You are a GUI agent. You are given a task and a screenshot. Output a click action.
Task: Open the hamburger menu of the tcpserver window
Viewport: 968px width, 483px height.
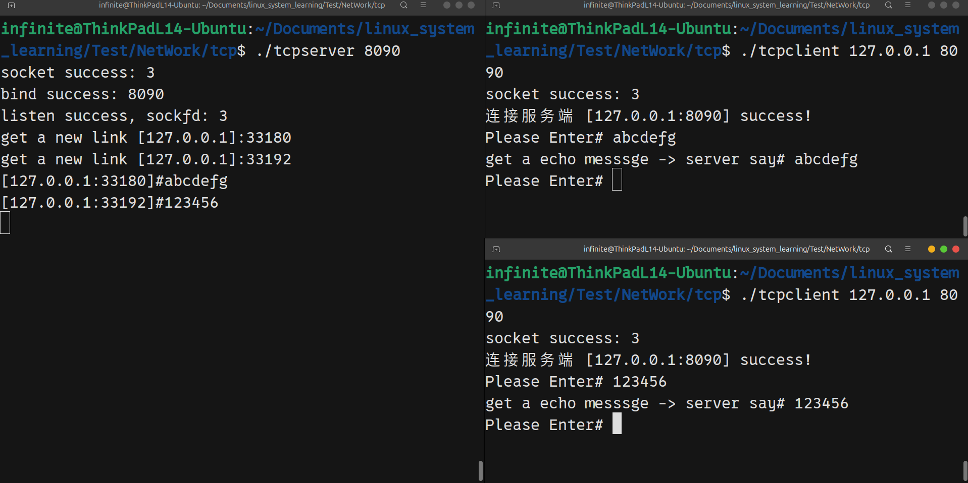(x=423, y=5)
